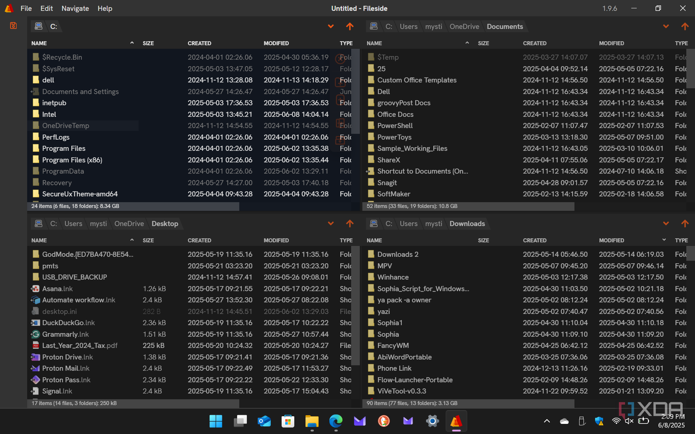
Task: Sort the C: pane by Created column
Action: [x=199, y=43]
